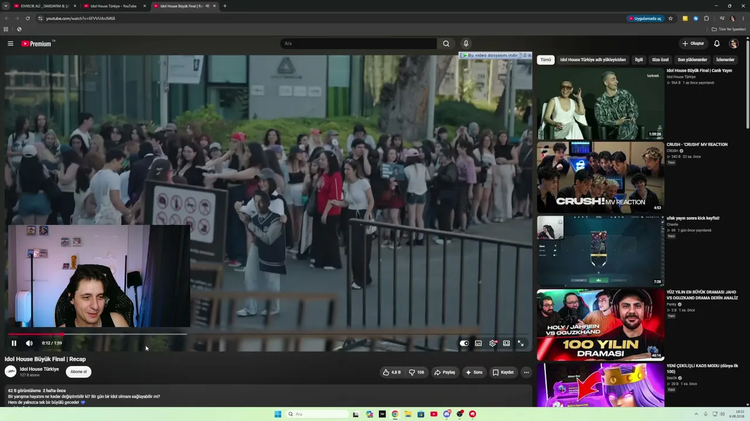Enter fullscreen in the video player
The width and height of the screenshot is (750, 421).
pyautogui.click(x=520, y=343)
